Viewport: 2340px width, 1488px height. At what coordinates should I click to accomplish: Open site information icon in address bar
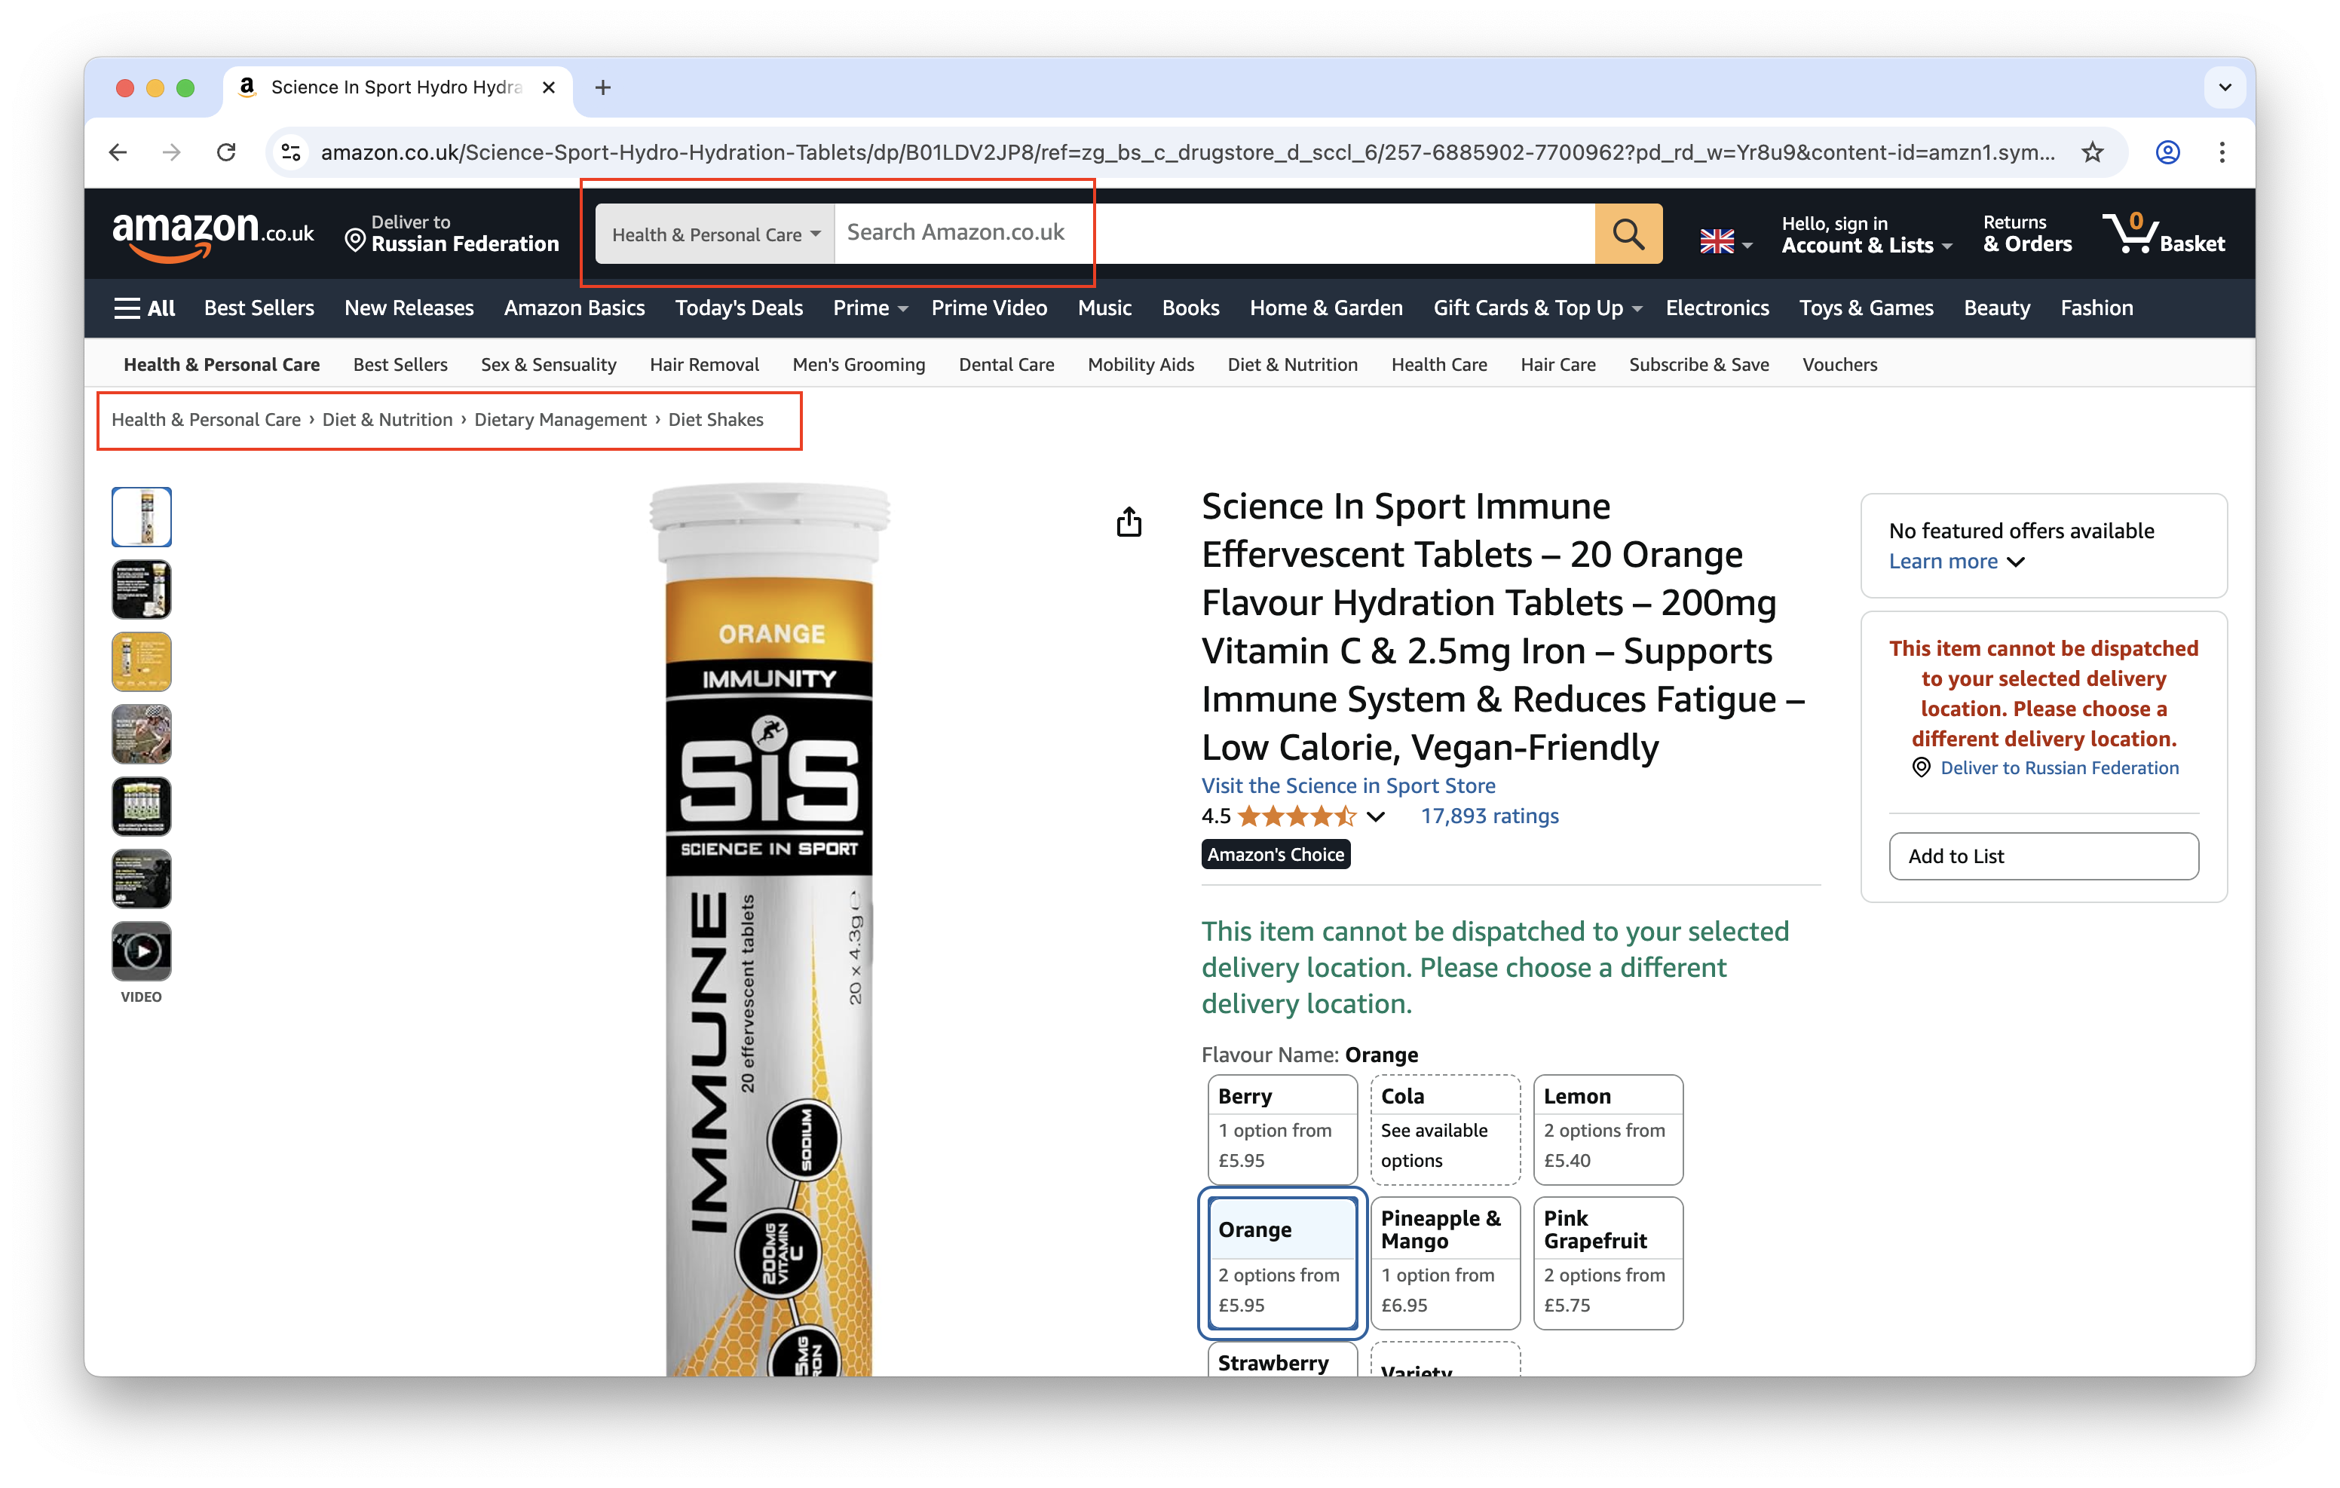pyautogui.click(x=292, y=152)
